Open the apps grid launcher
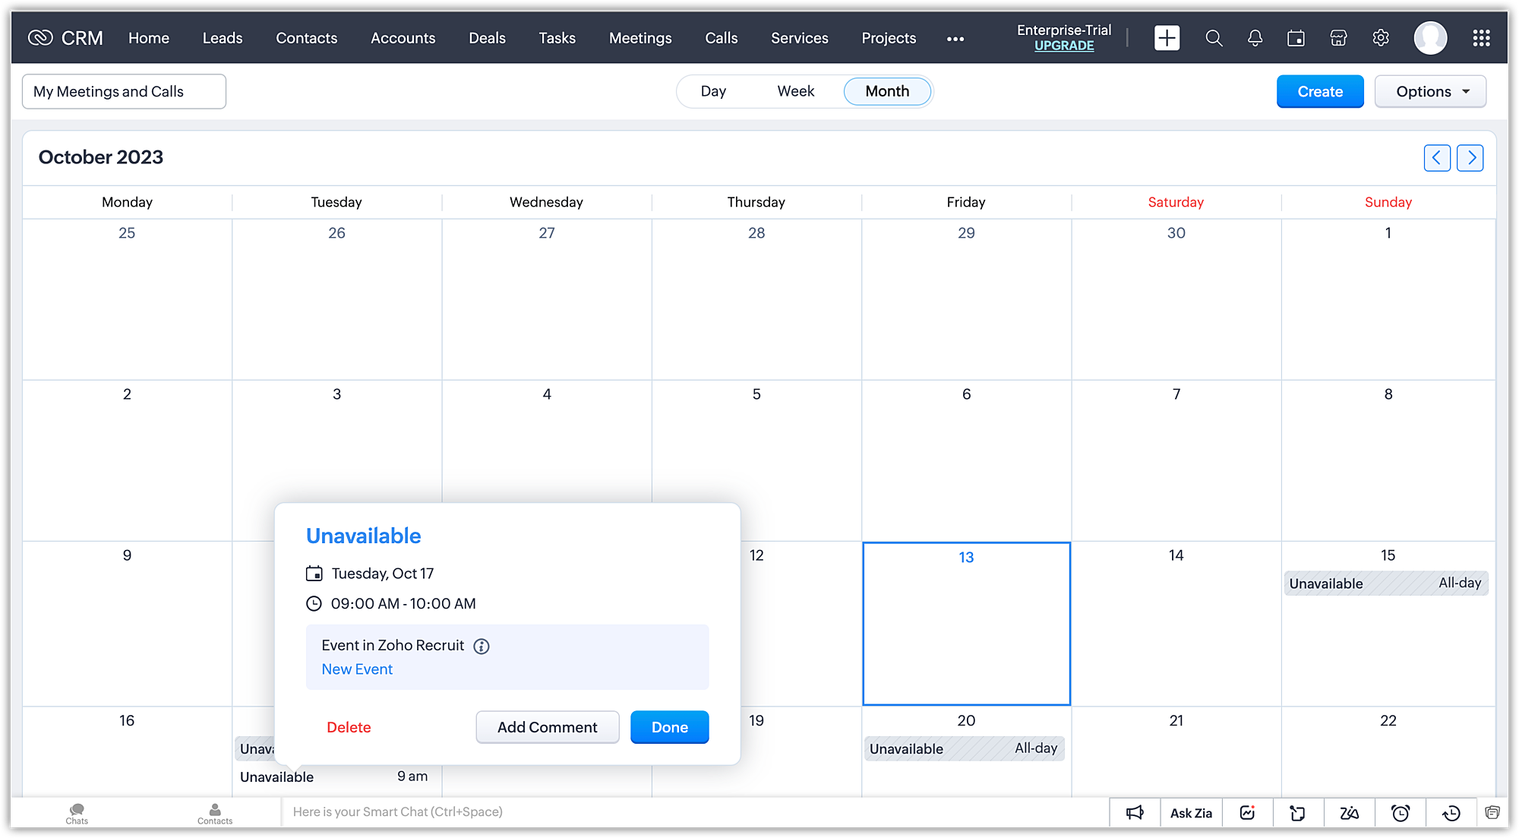Image resolution: width=1519 pixels, height=838 pixels. tap(1481, 38)
